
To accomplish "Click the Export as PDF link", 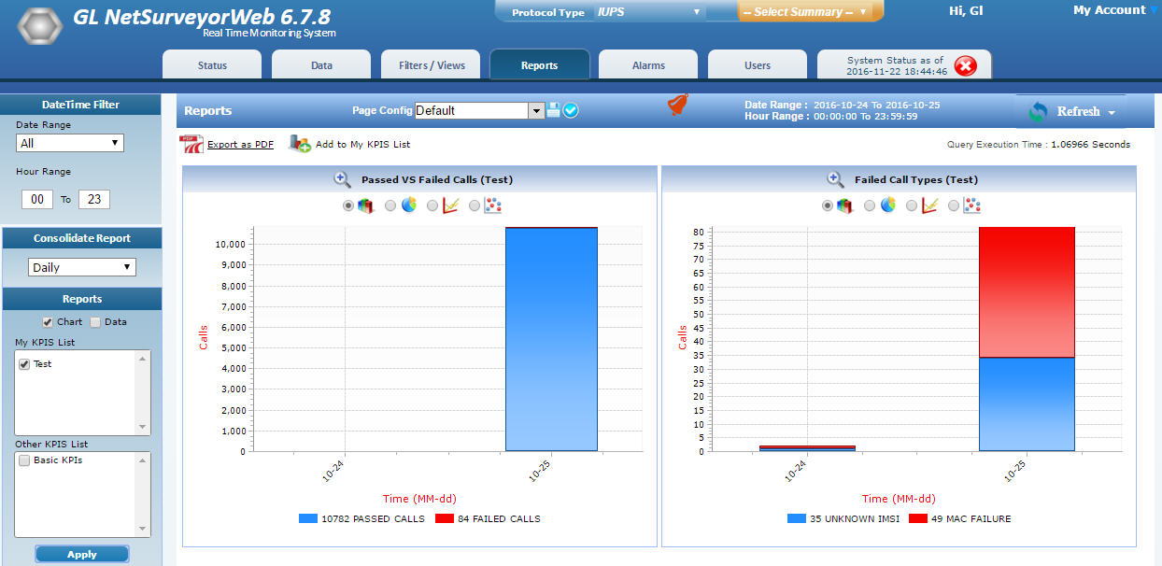I will tap(240, 145).
